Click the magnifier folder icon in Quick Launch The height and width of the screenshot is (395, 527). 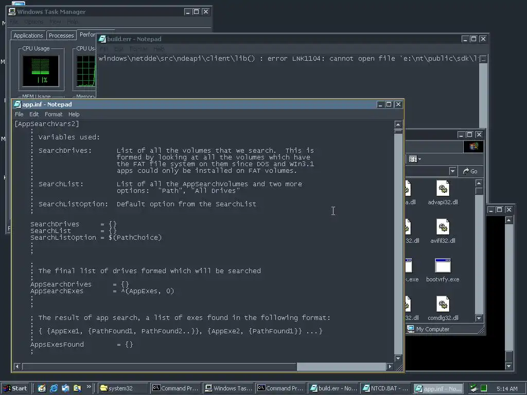click(77, 388)
